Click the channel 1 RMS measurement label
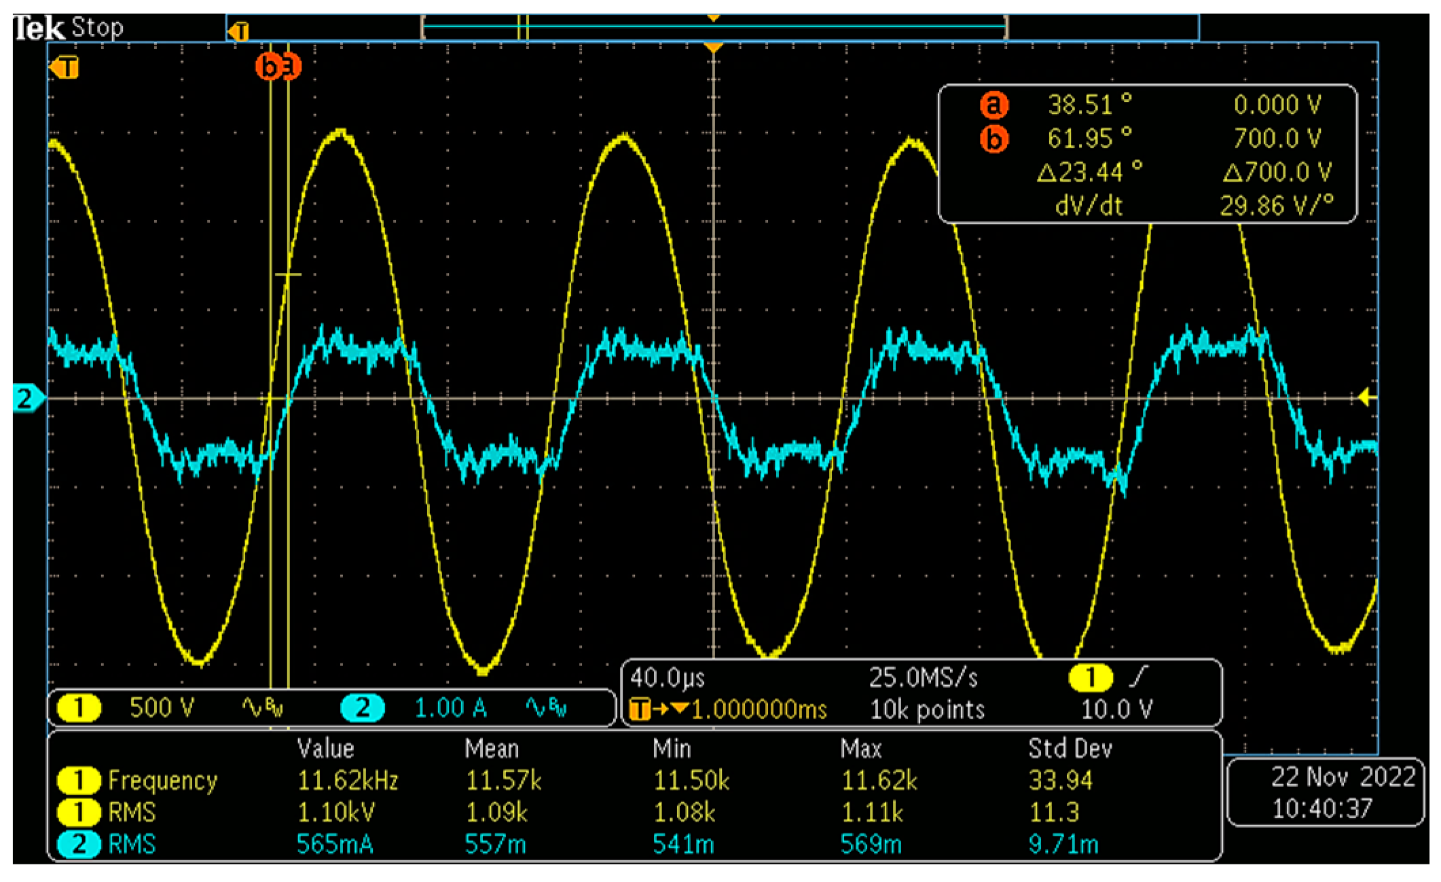 pyautogui.click(x=132, y=812)
